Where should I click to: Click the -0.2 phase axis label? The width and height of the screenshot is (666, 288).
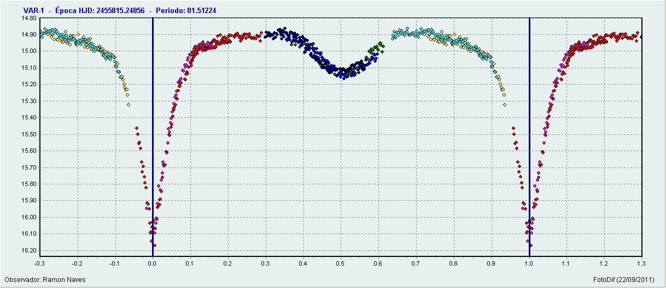(77, 263)
